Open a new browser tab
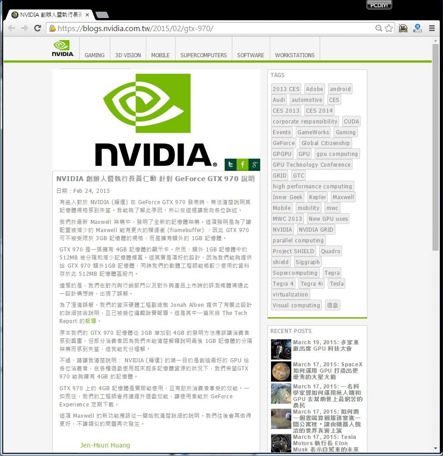Viewport: 443px width, 456px height. coord(102,14)
